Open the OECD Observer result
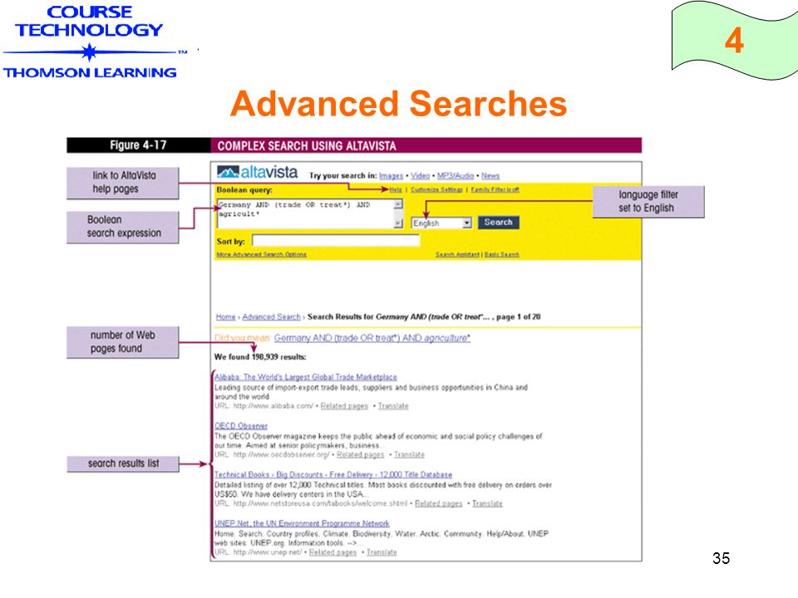Screen dimensions: 798x598 tap(241, 426)
